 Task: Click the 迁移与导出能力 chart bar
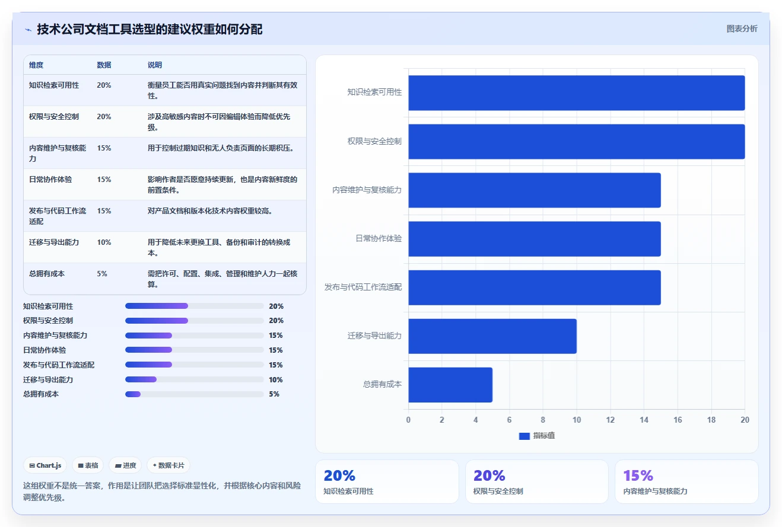tap(492, 336)
